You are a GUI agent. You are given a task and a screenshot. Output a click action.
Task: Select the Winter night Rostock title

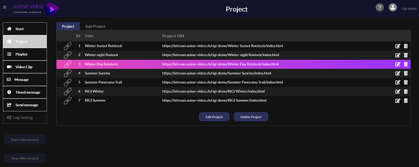tap(101, 55)
